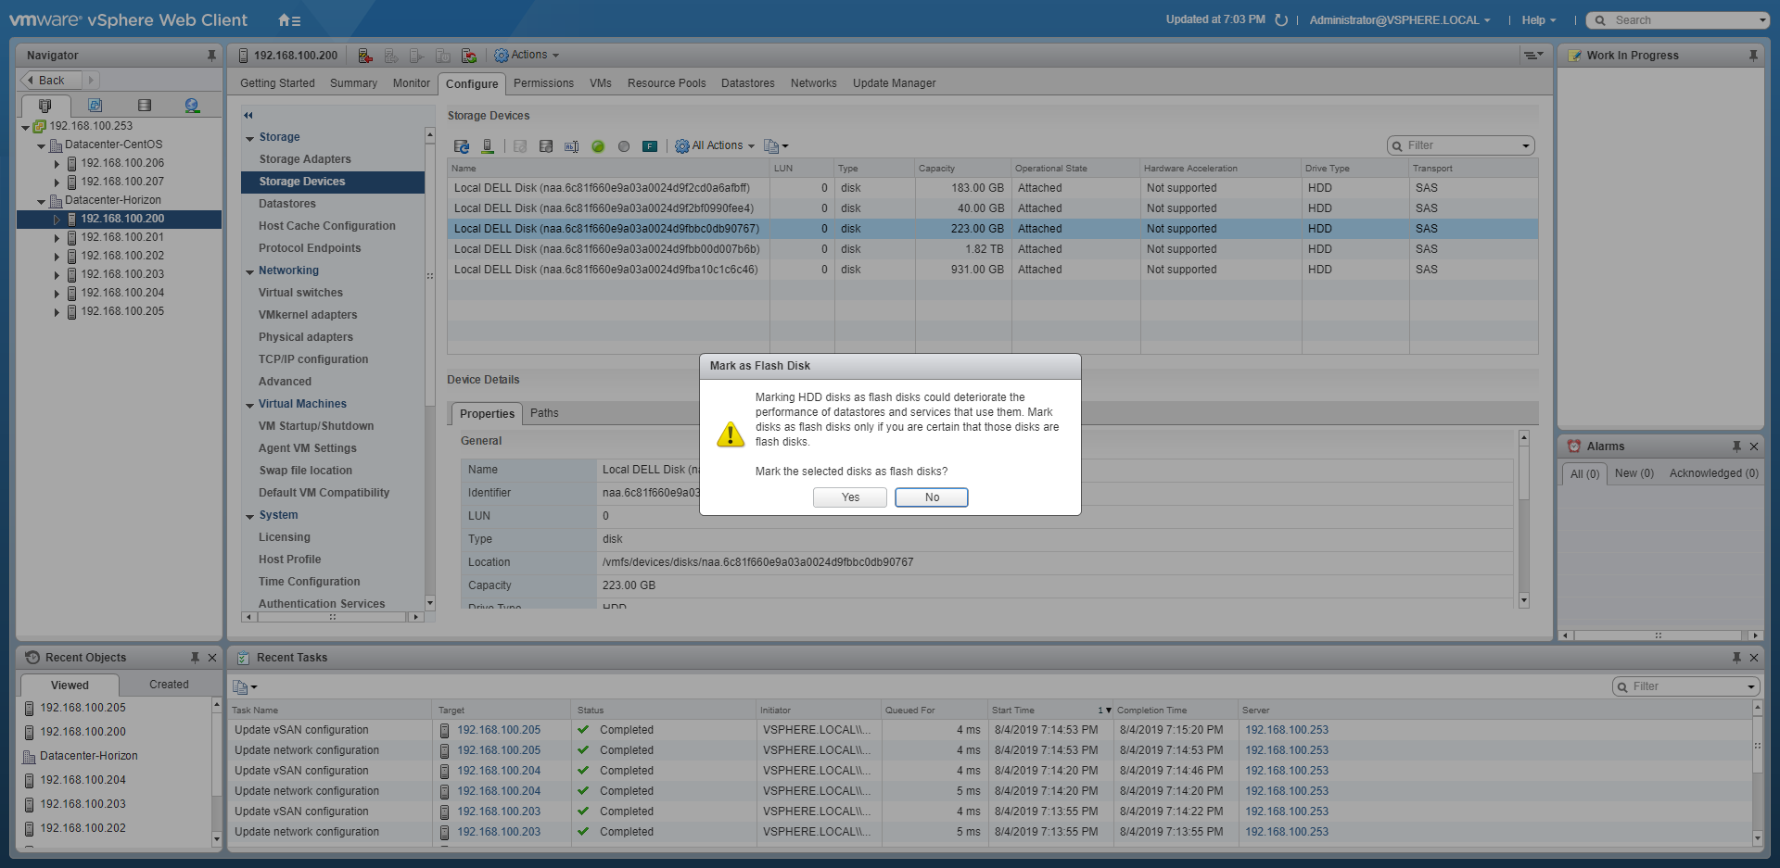The width and height of the screenshot is (1780, 868).
Task: Toggle the pin on the Alarms panel
Action: tap(1736, 447)
